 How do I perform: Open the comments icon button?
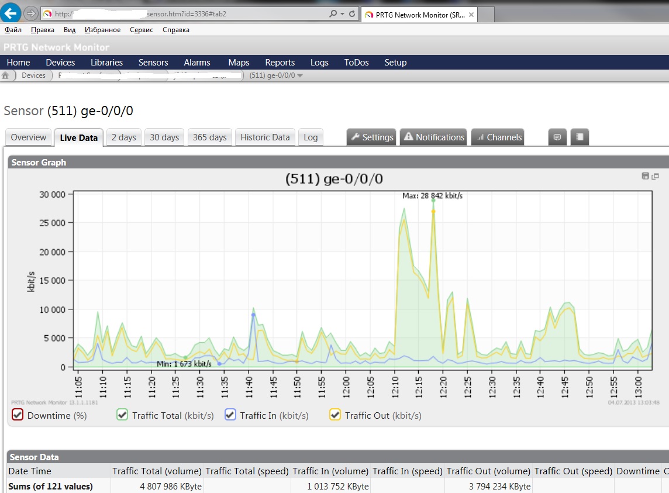[x=557, y=137]
